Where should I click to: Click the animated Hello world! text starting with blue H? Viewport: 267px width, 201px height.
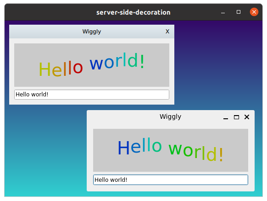click(171, 149)
